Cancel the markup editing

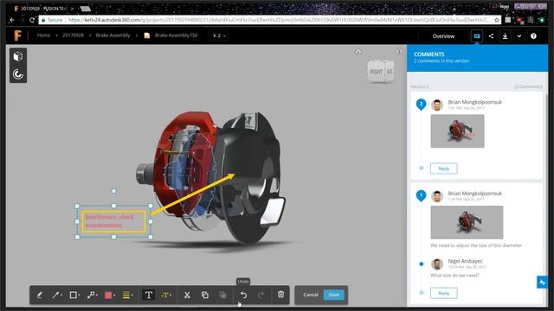[311, 295]
